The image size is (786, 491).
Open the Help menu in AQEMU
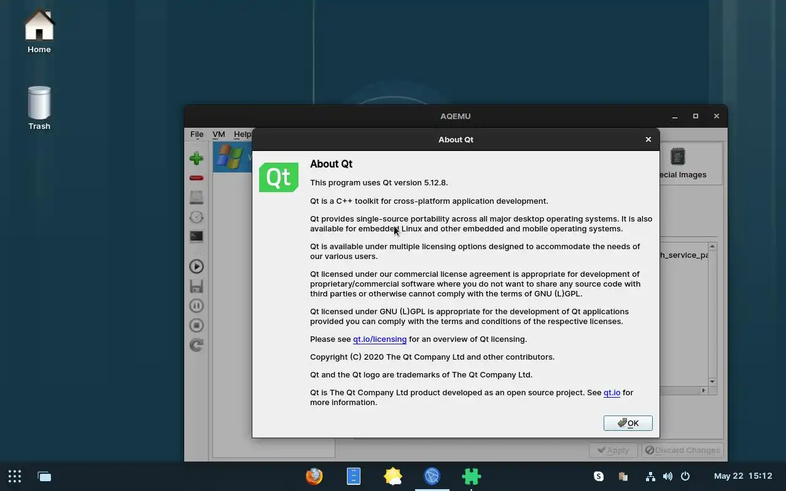(x=242, y=134)
